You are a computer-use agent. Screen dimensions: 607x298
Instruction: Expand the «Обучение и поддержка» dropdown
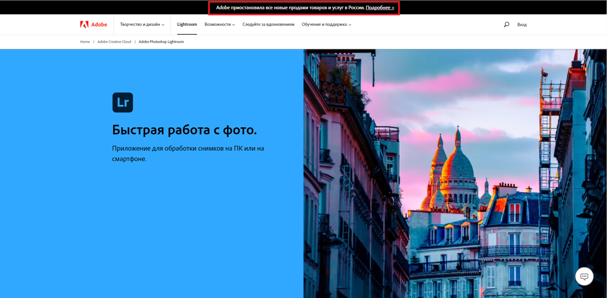click(324, 24)
